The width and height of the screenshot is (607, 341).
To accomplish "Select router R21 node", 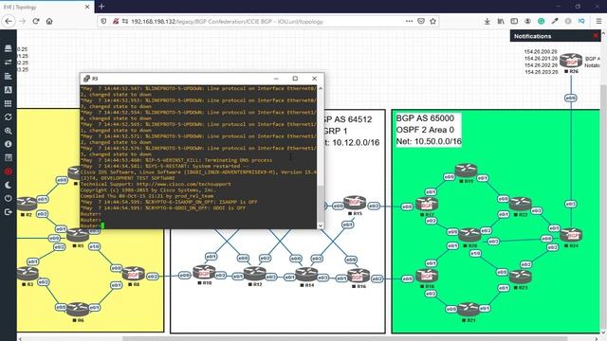I will pyautogui.click(x=469, y=310).
